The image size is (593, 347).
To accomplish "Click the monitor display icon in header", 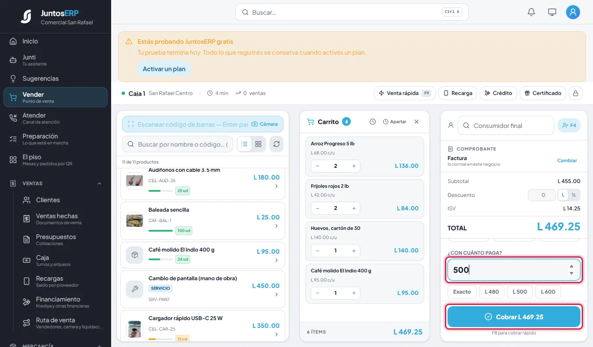I will [552, 12].
